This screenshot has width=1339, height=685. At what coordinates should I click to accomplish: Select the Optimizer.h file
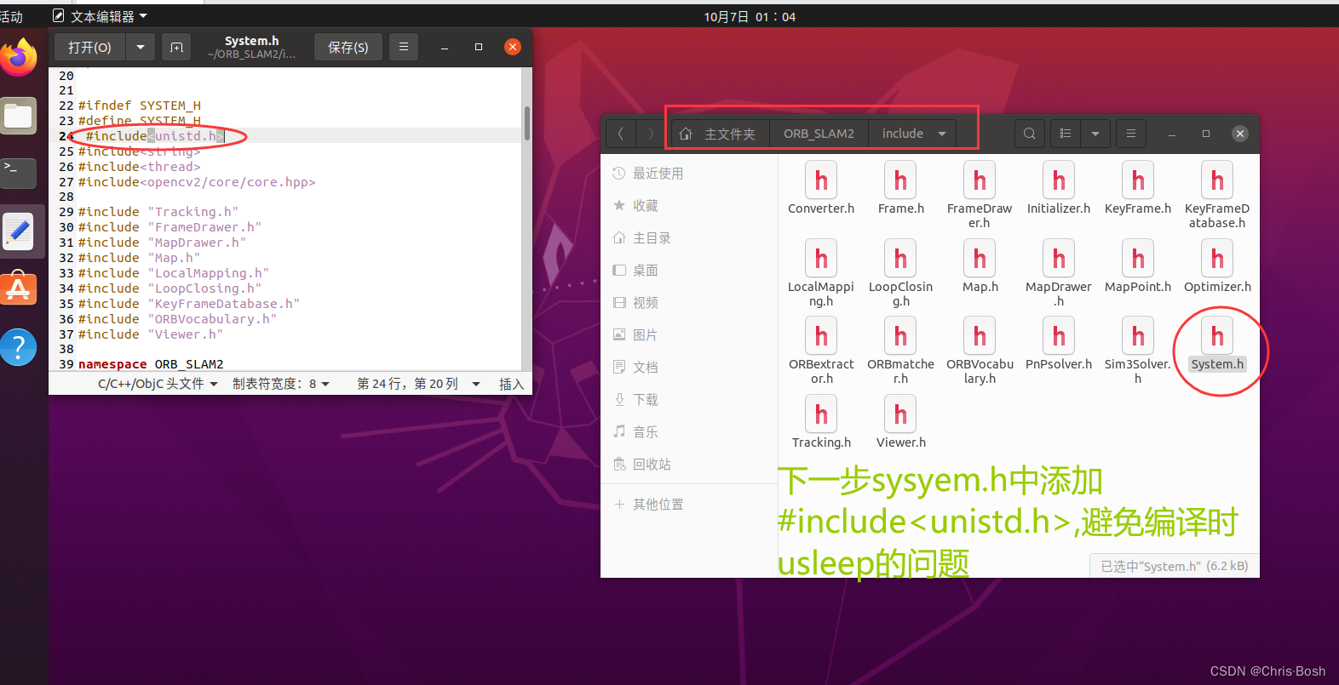click(x=1217, y=266)
